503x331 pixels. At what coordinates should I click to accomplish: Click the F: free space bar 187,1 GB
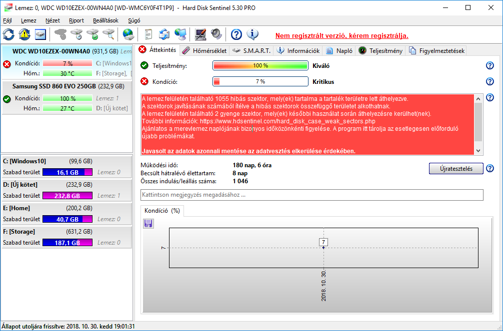pos(67,243)
